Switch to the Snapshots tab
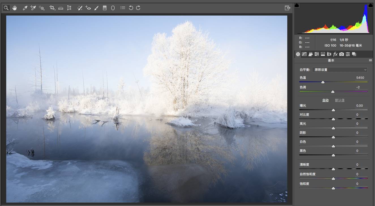Image resolution: width=375 pixels, height=206 pixels. click(354, 54)
